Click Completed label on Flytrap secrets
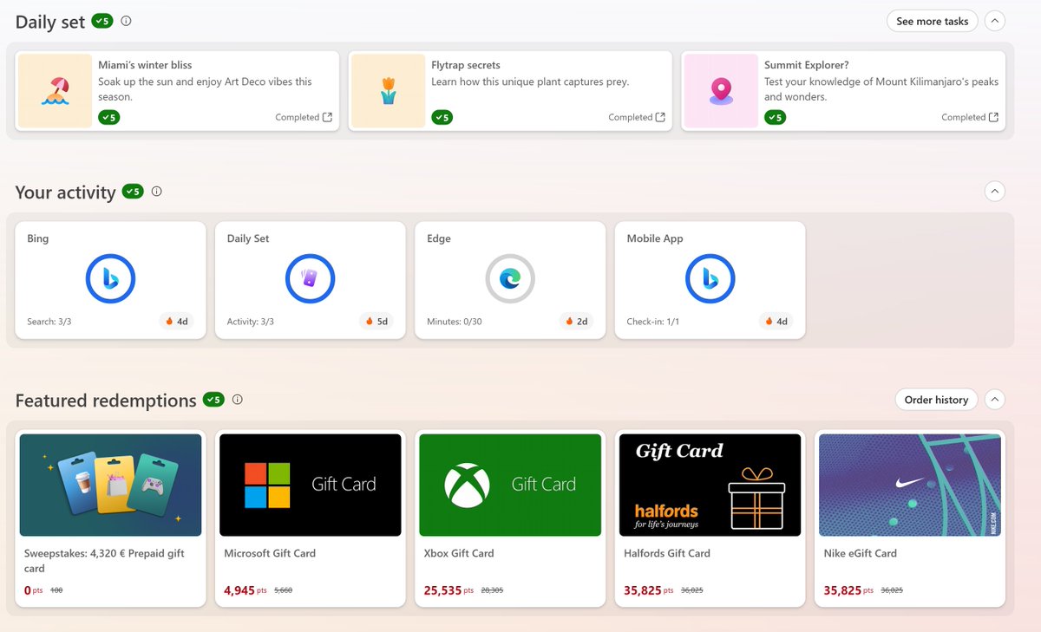Viewport: 1041px width, 632px height. (630, 117)
